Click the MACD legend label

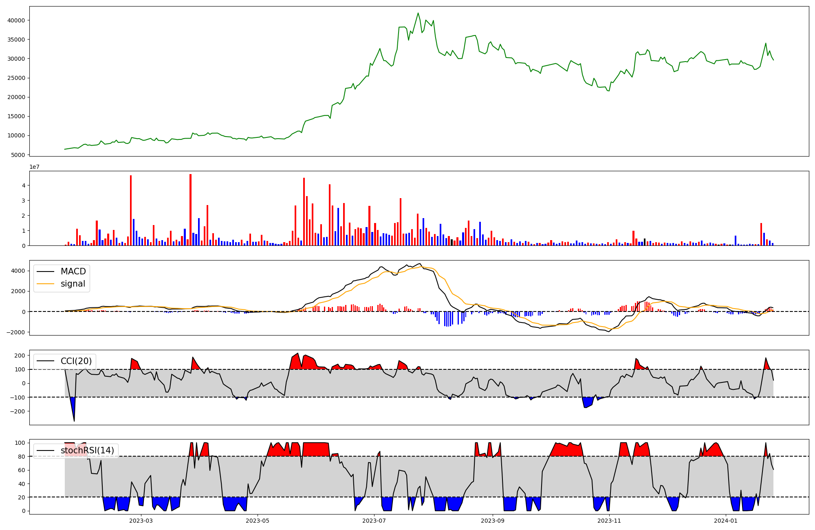(x=73, y=272)
